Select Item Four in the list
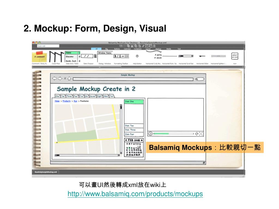 pyautogui.click(x=134, y=134)
